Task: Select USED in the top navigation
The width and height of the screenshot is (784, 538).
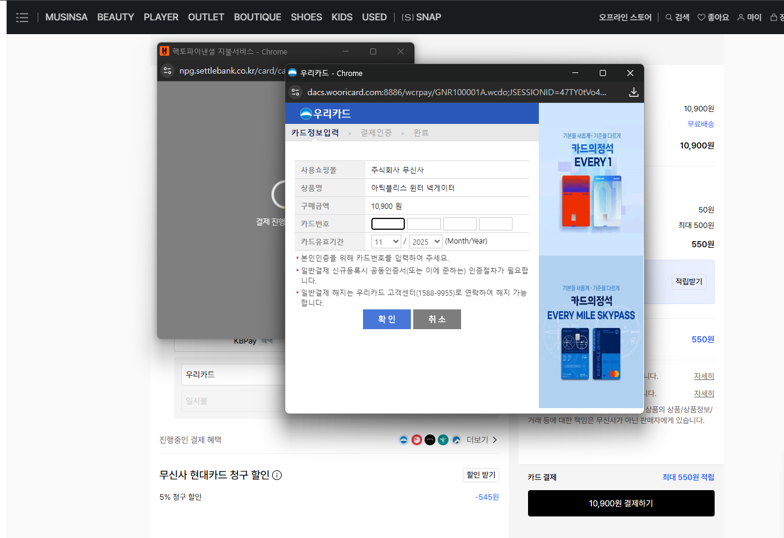Action: click(x=374, y=17)
